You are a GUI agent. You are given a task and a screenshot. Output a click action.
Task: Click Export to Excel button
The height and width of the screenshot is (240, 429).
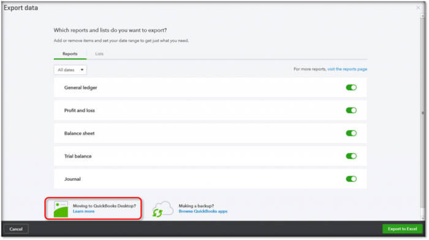[x=402, y=229]
